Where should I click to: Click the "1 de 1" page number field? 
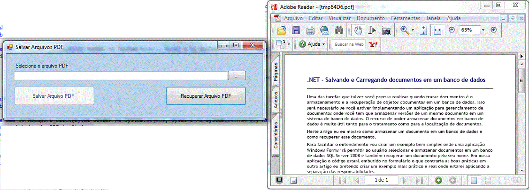point(381,180)
